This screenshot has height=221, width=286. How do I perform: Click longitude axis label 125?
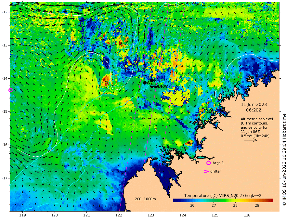coord(215,215)
